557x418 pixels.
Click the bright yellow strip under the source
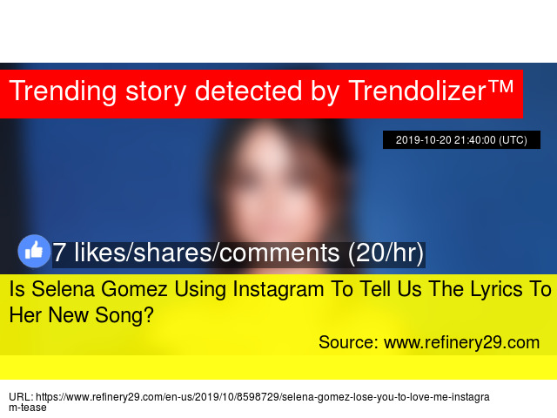[x=278, y=367]
